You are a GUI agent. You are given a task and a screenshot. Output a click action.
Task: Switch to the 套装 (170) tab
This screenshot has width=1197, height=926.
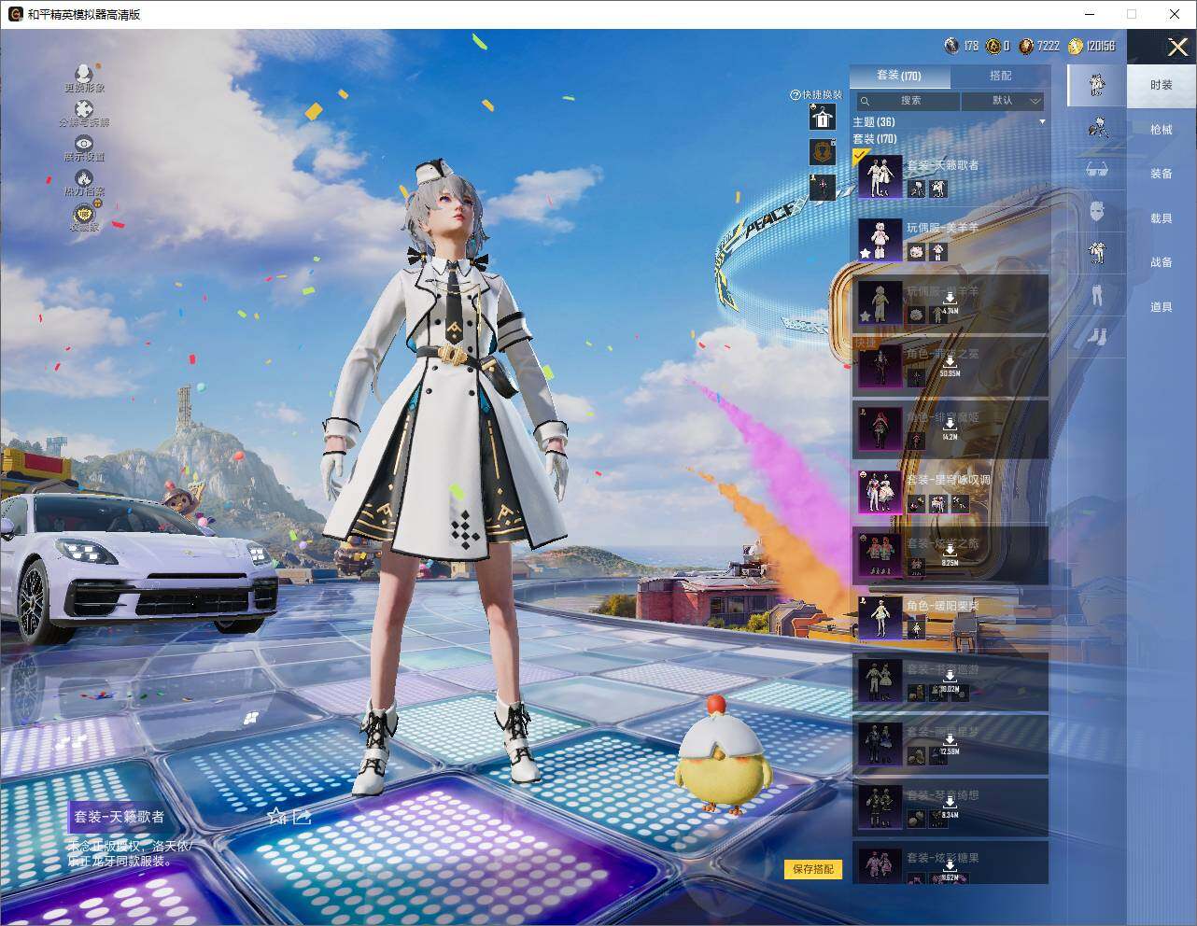tap(899, 76)
